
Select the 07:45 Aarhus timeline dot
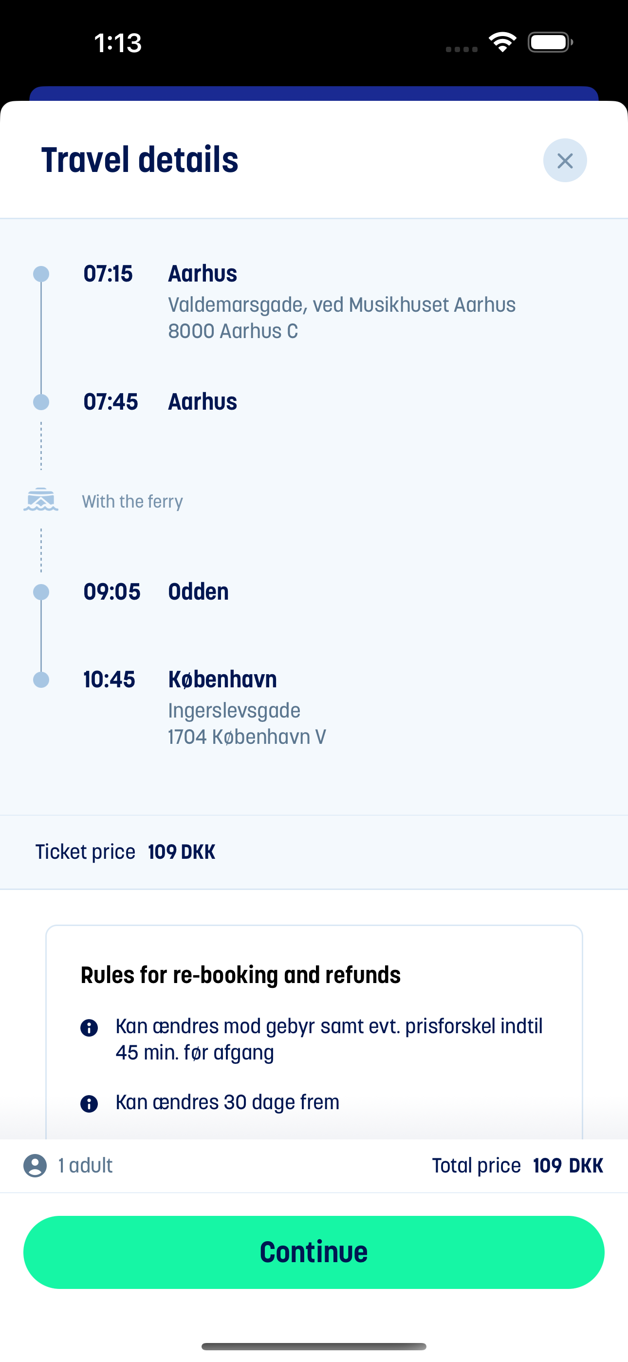click(41, 402)
